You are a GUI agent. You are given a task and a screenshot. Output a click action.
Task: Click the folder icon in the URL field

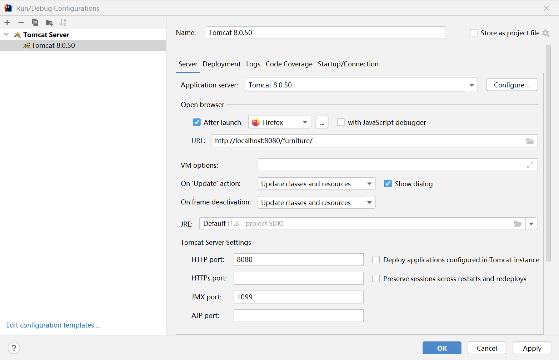point(530,141)
